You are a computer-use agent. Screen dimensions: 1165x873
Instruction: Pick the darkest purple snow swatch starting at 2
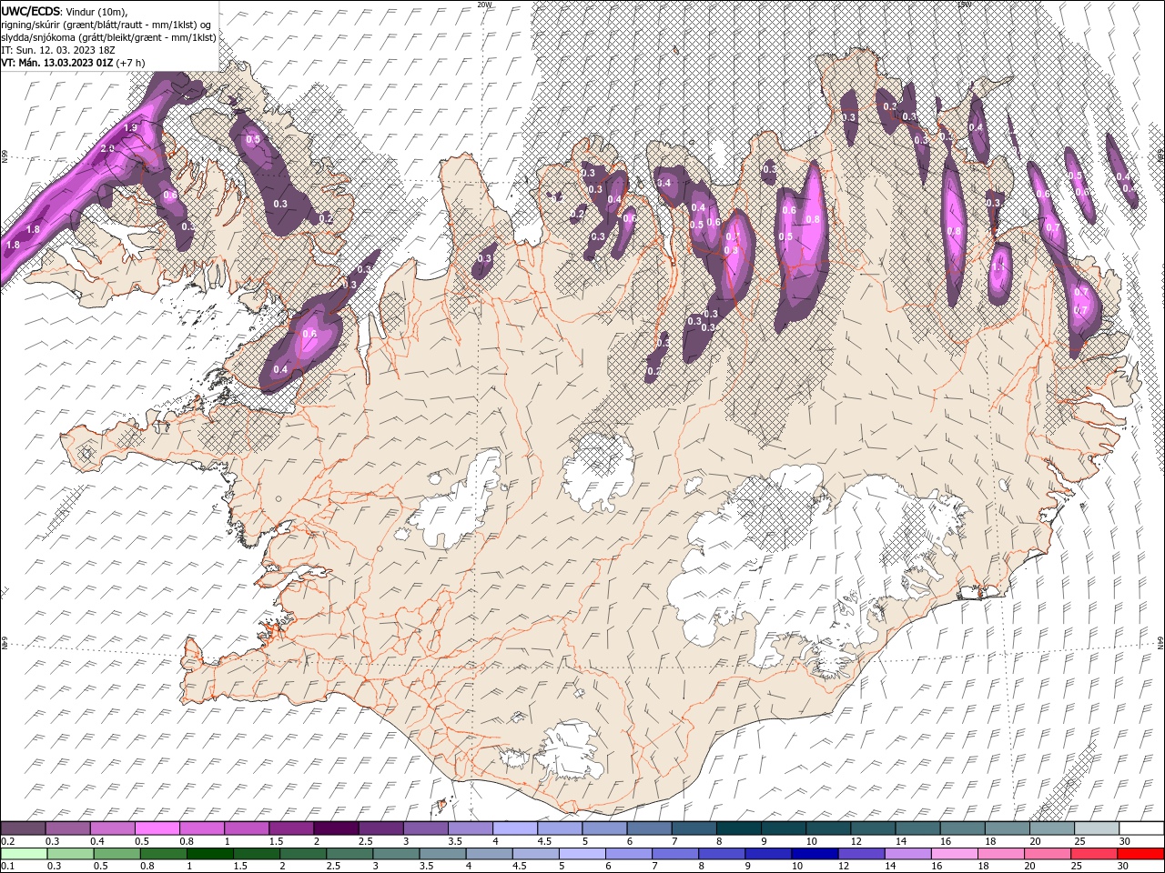[336, 828]
